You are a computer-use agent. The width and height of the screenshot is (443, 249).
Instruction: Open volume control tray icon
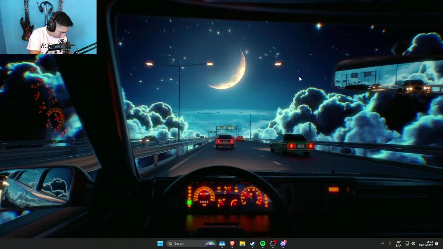point(413,243)
